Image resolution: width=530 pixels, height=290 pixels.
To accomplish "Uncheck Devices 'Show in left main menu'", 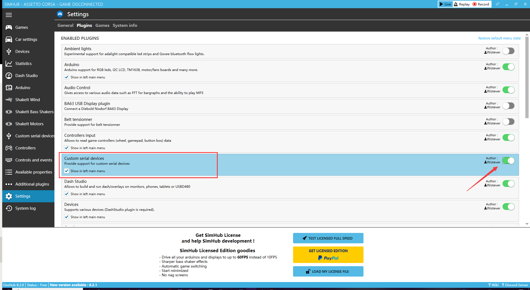I will [67, 217].
